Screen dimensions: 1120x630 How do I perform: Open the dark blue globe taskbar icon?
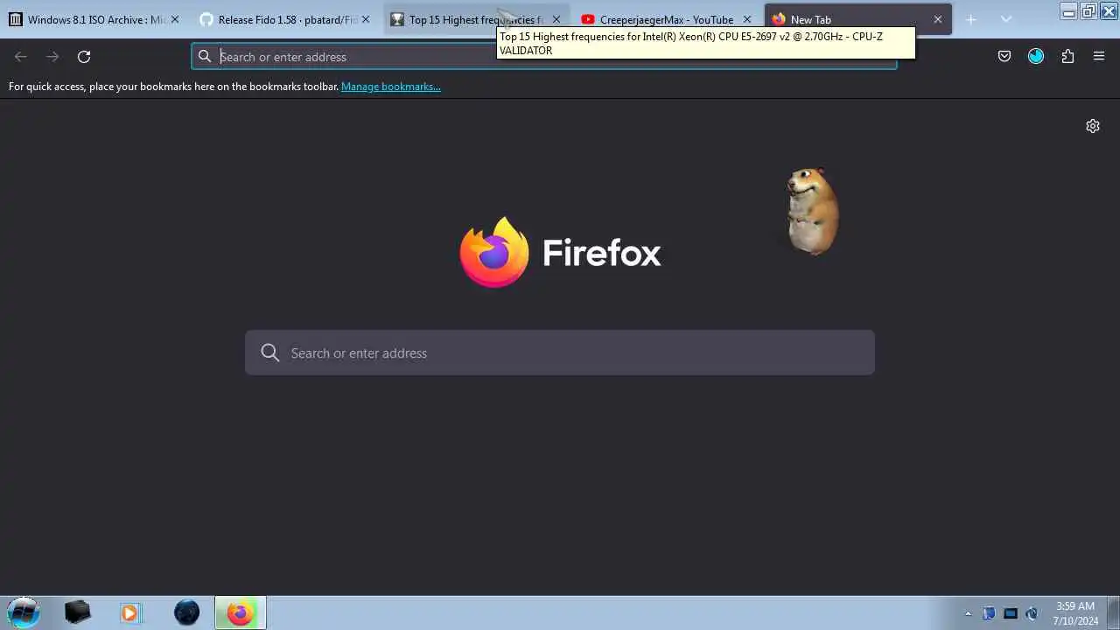(x=186, y=612)
